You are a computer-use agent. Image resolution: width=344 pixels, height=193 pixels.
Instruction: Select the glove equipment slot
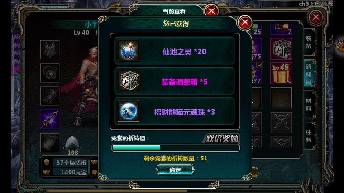coord(50,96)
